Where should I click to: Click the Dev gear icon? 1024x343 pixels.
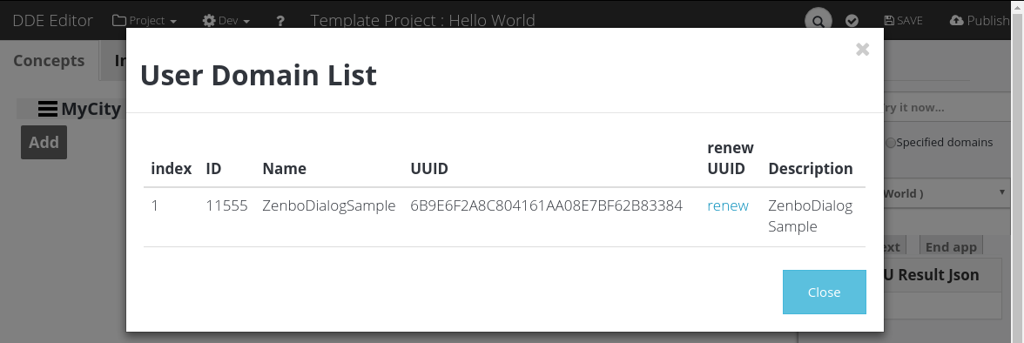tap(209, 21)
